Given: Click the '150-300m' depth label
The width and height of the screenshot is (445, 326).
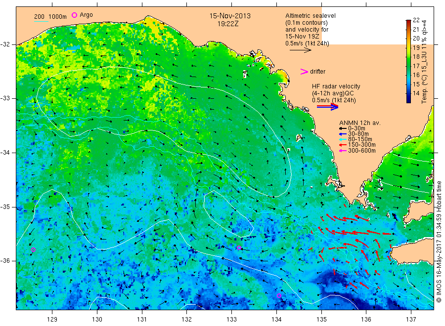Looking at the screenshot, I should 362,145.
